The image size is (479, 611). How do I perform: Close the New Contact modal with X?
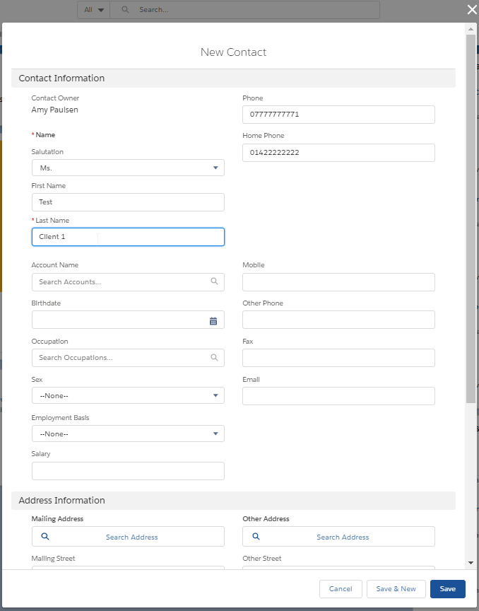(x=472, y=9)
